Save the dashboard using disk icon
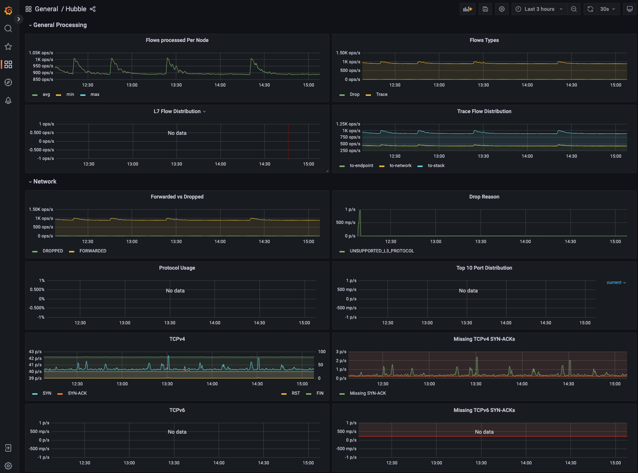 (485, 9)
